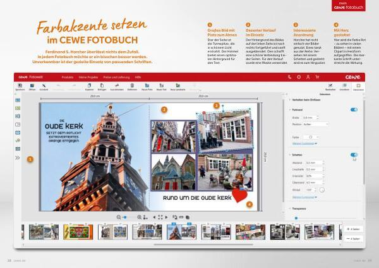Click the round icon beside the phone icon
This screenshot has height=268, width=379.
[x=299, y=77]
